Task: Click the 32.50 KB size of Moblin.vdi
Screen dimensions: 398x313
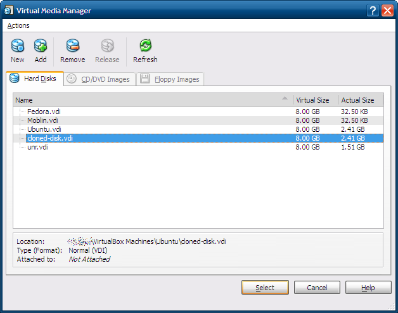Action: tap(354, 120)
